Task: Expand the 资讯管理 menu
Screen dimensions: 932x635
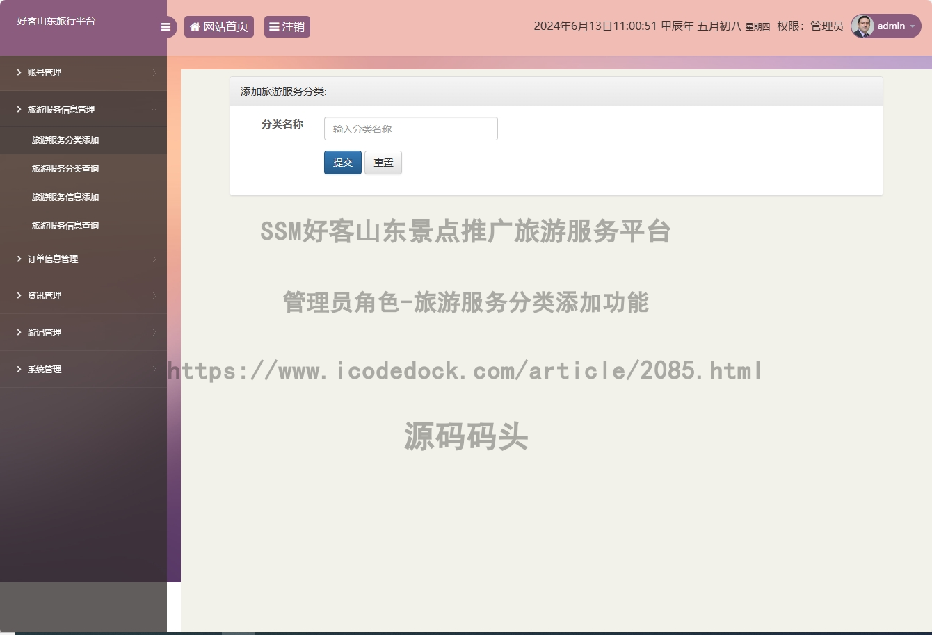Action: pyautogui.click(x=83, y=295)
